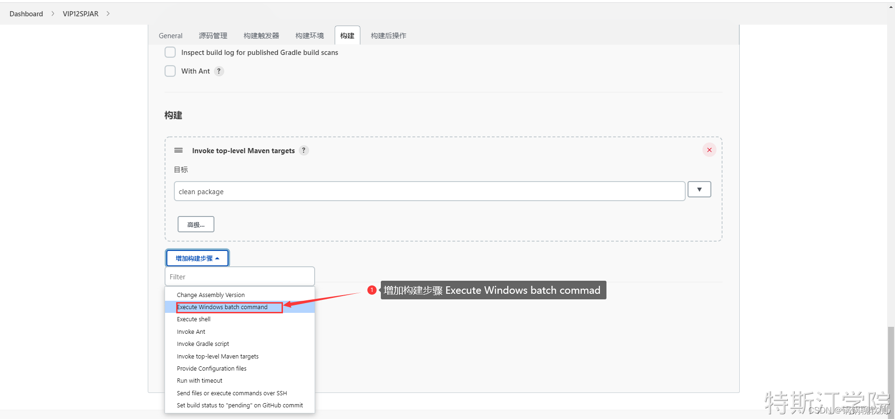Open the 构建后操作 tab

(388, 35)
